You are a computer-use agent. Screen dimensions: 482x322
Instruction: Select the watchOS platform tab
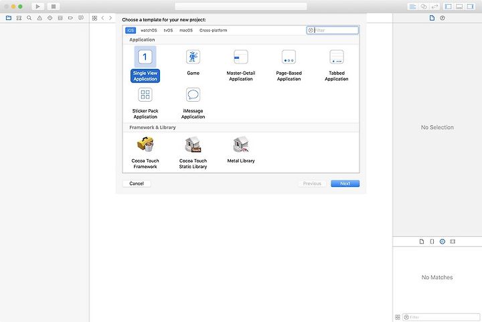click(x=149, y=30)
